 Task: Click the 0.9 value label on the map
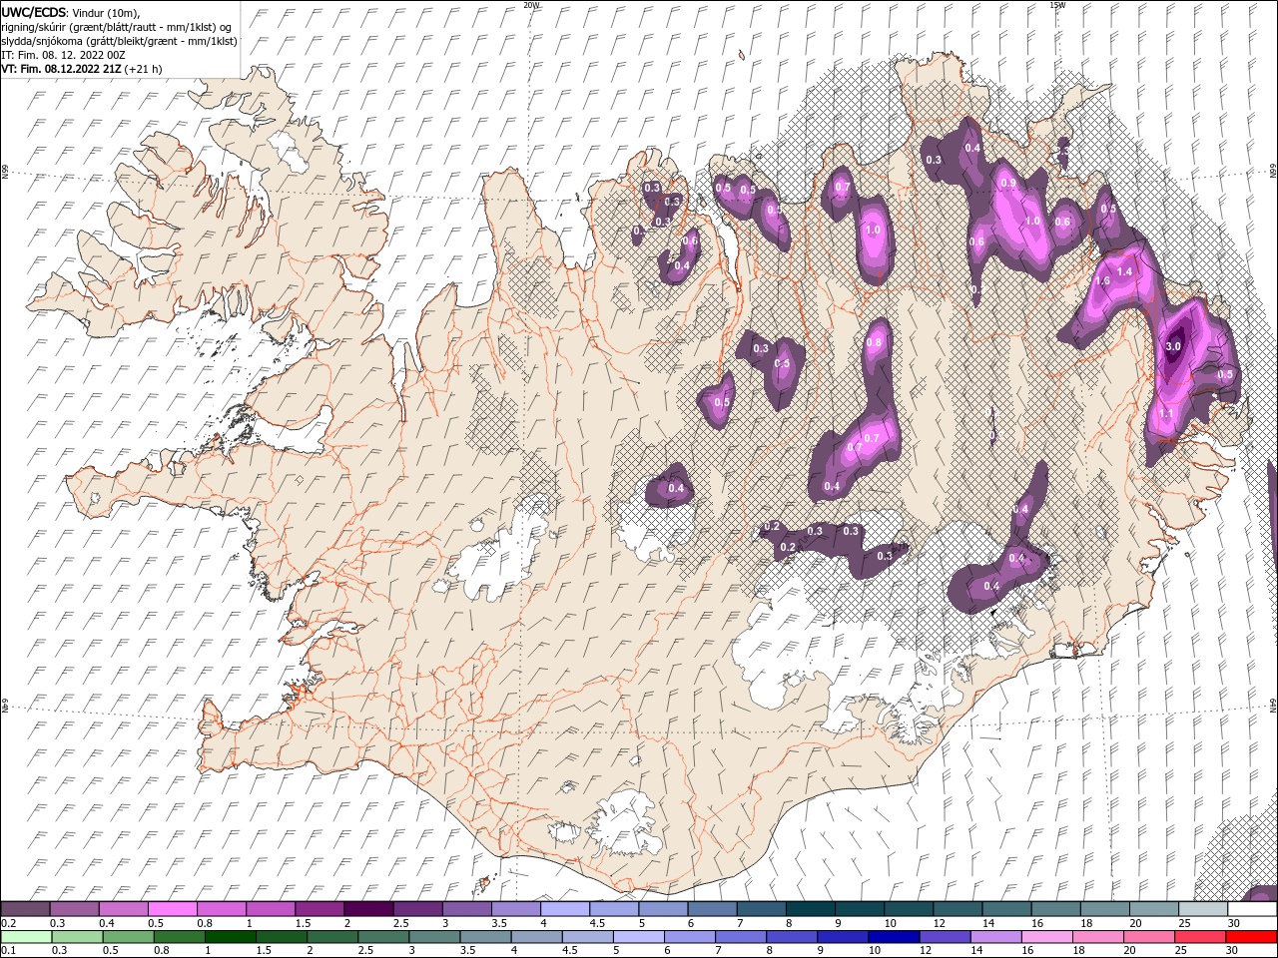pyautogui.click(x=1008, y=183)
